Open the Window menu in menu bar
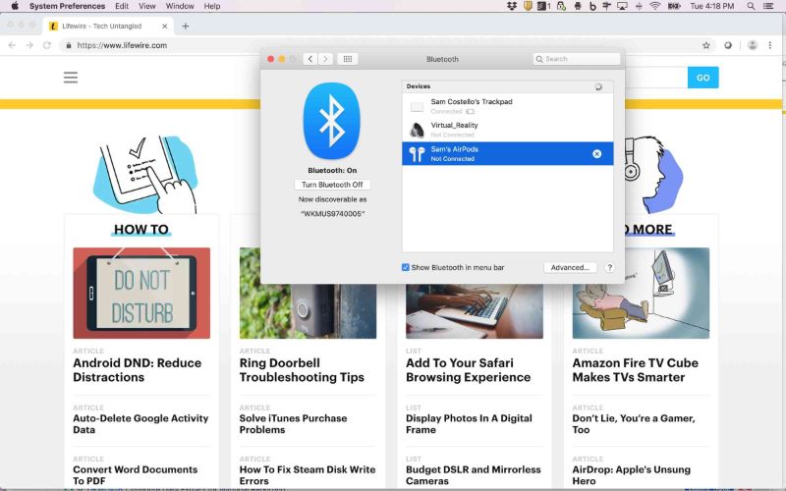 (x=179, y=6)
